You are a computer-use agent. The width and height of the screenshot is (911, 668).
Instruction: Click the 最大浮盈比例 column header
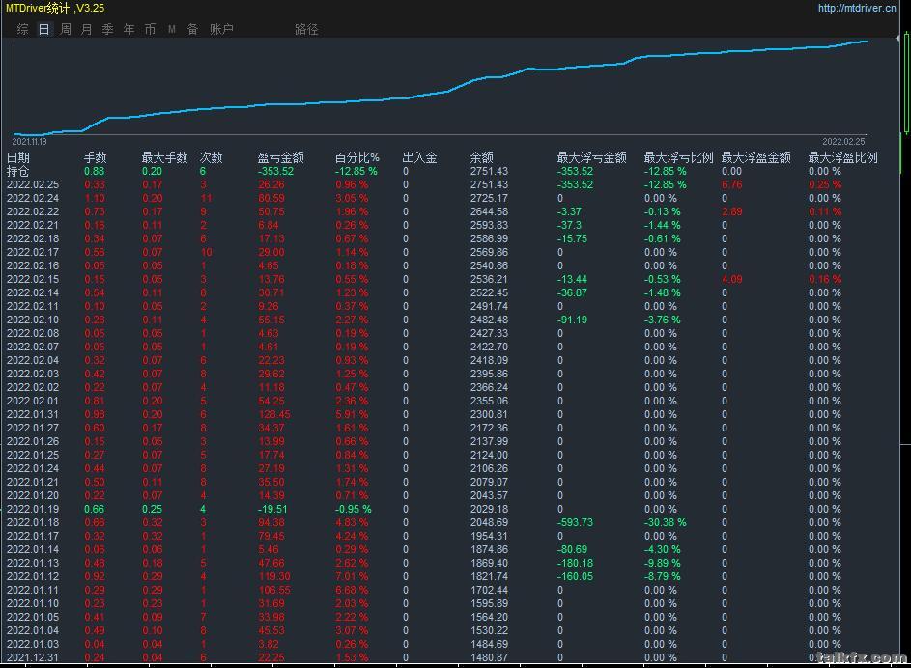843,157
